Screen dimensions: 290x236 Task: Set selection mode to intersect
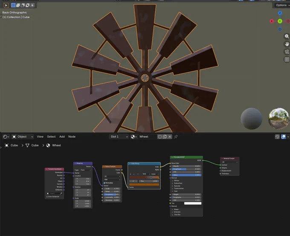(32, 5)
